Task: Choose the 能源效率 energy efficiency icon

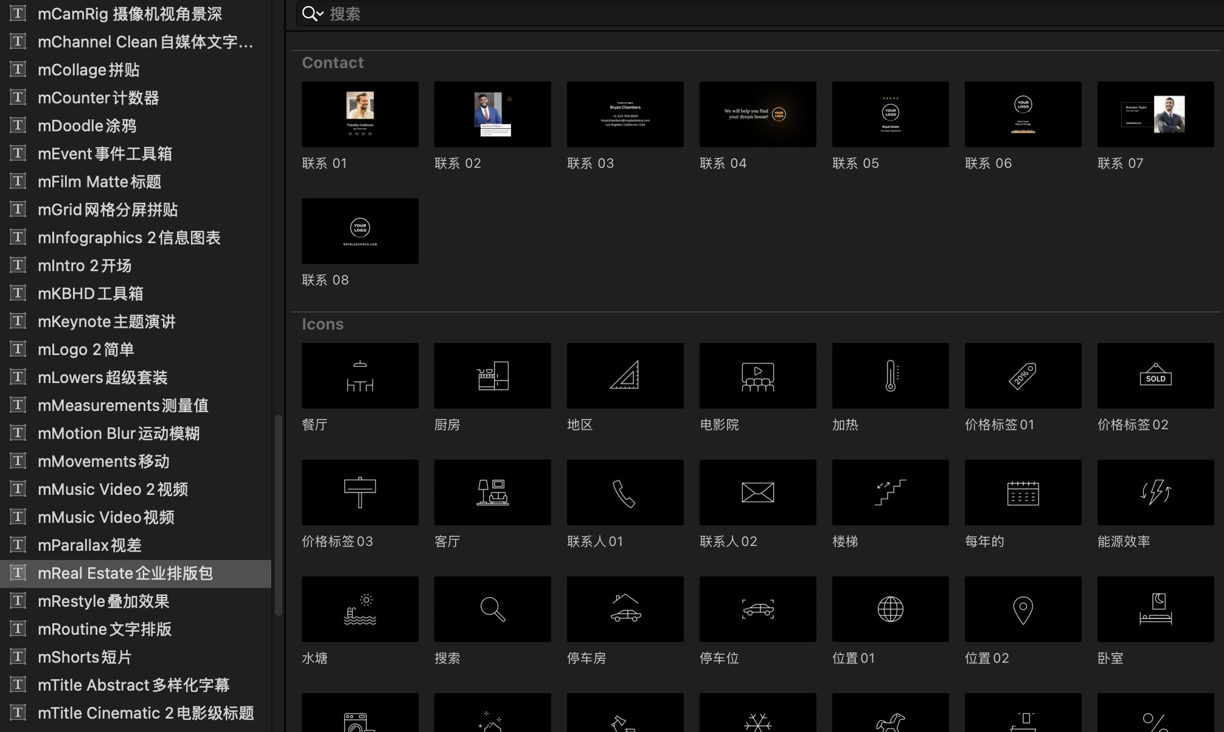Action: (1156, 492)
